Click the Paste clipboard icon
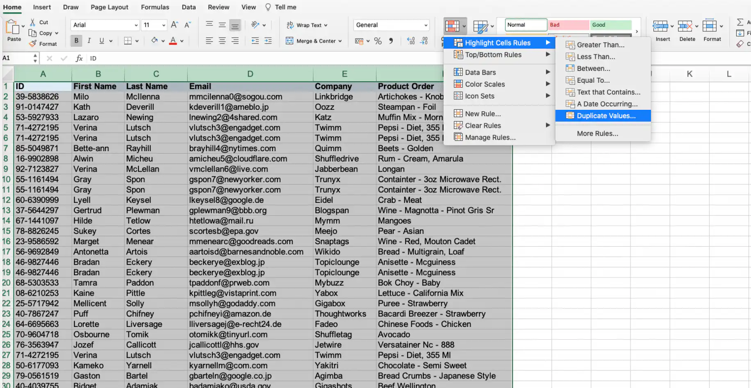This screenshot has width=751, height=388. 13,27
